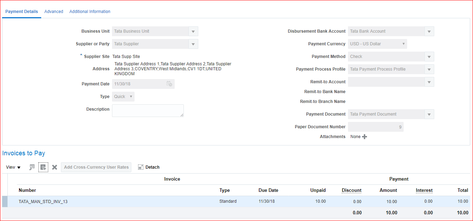Open the View menu
This screenshot has height=221, width=473.
click(13, 167)
